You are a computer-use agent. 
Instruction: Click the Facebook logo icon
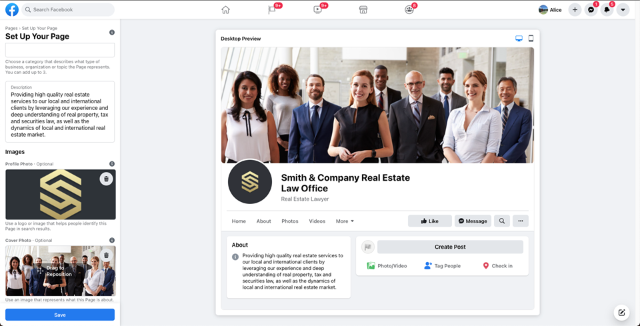12,10
